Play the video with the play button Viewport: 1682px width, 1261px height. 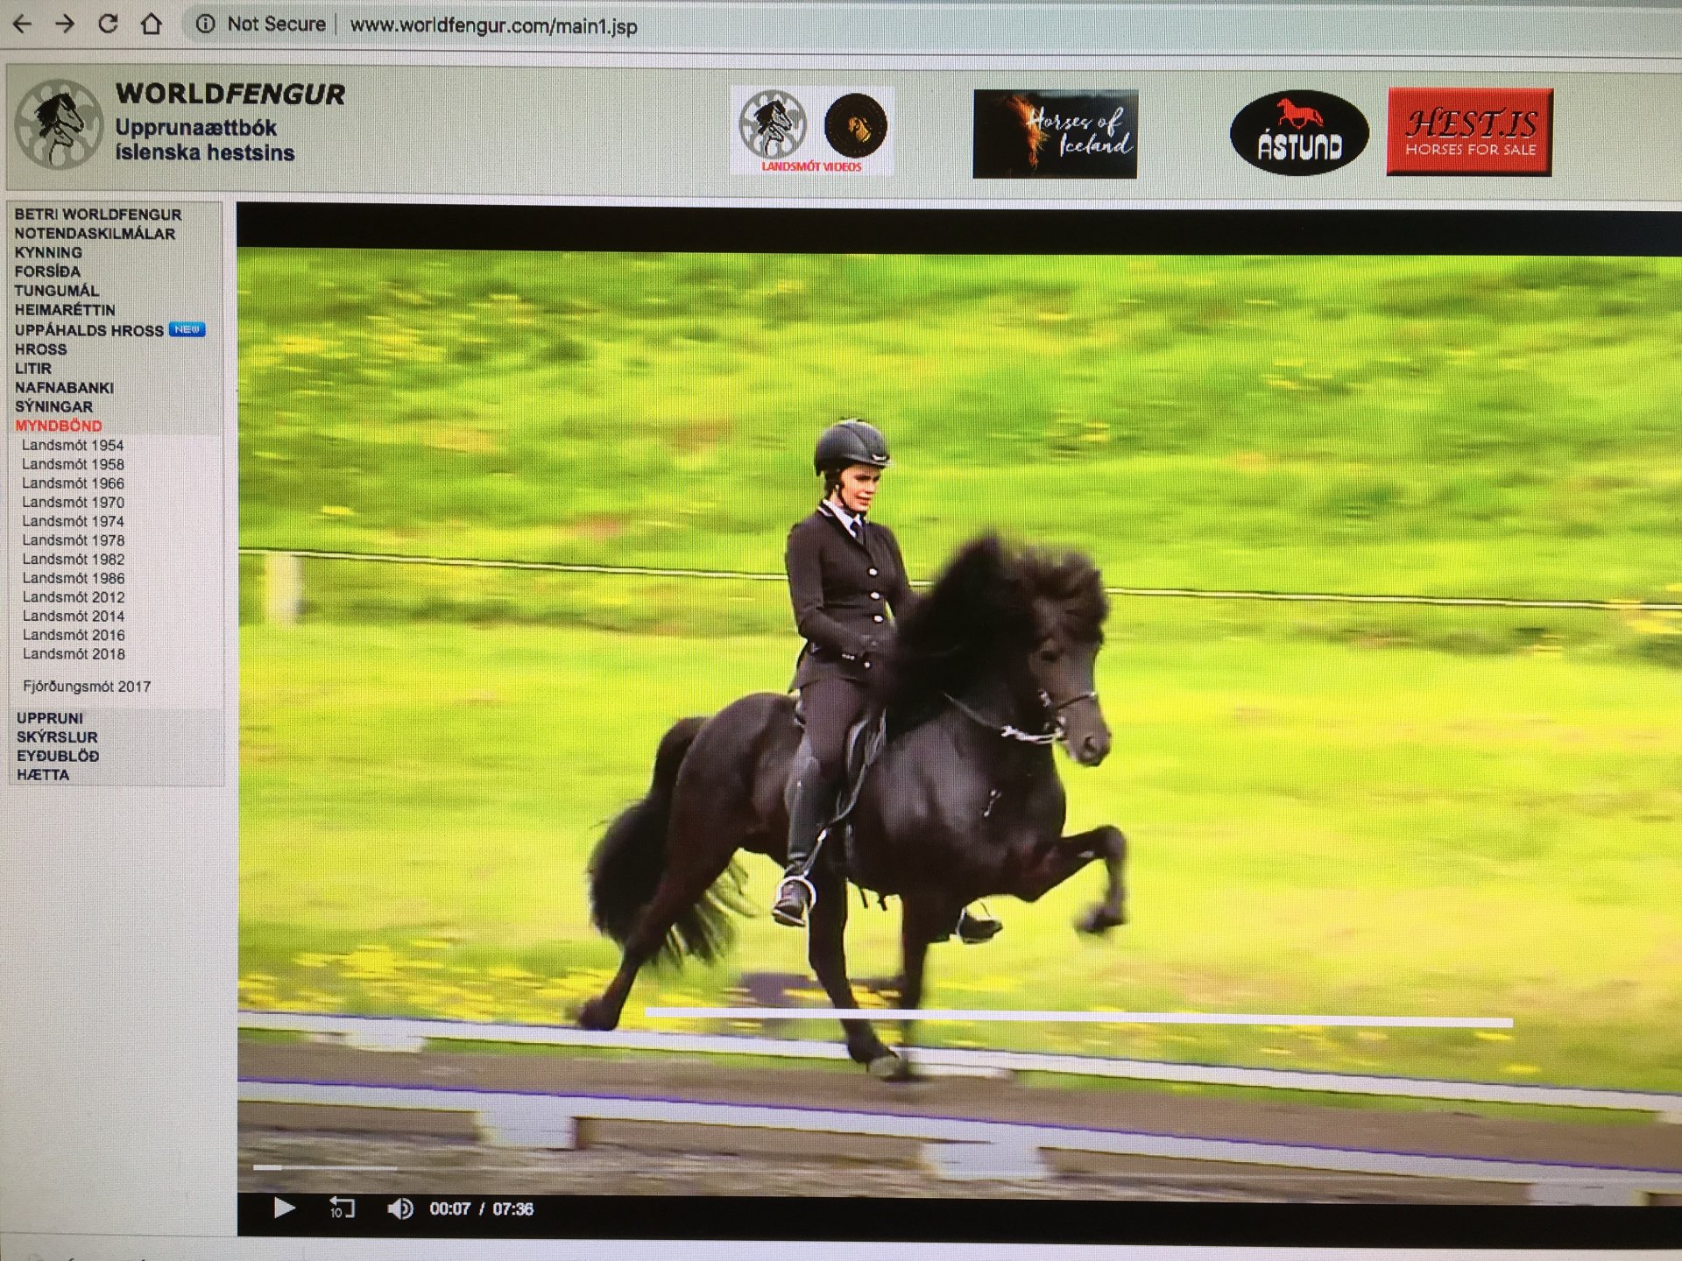pyautogui.click(x=284, y=1208)
